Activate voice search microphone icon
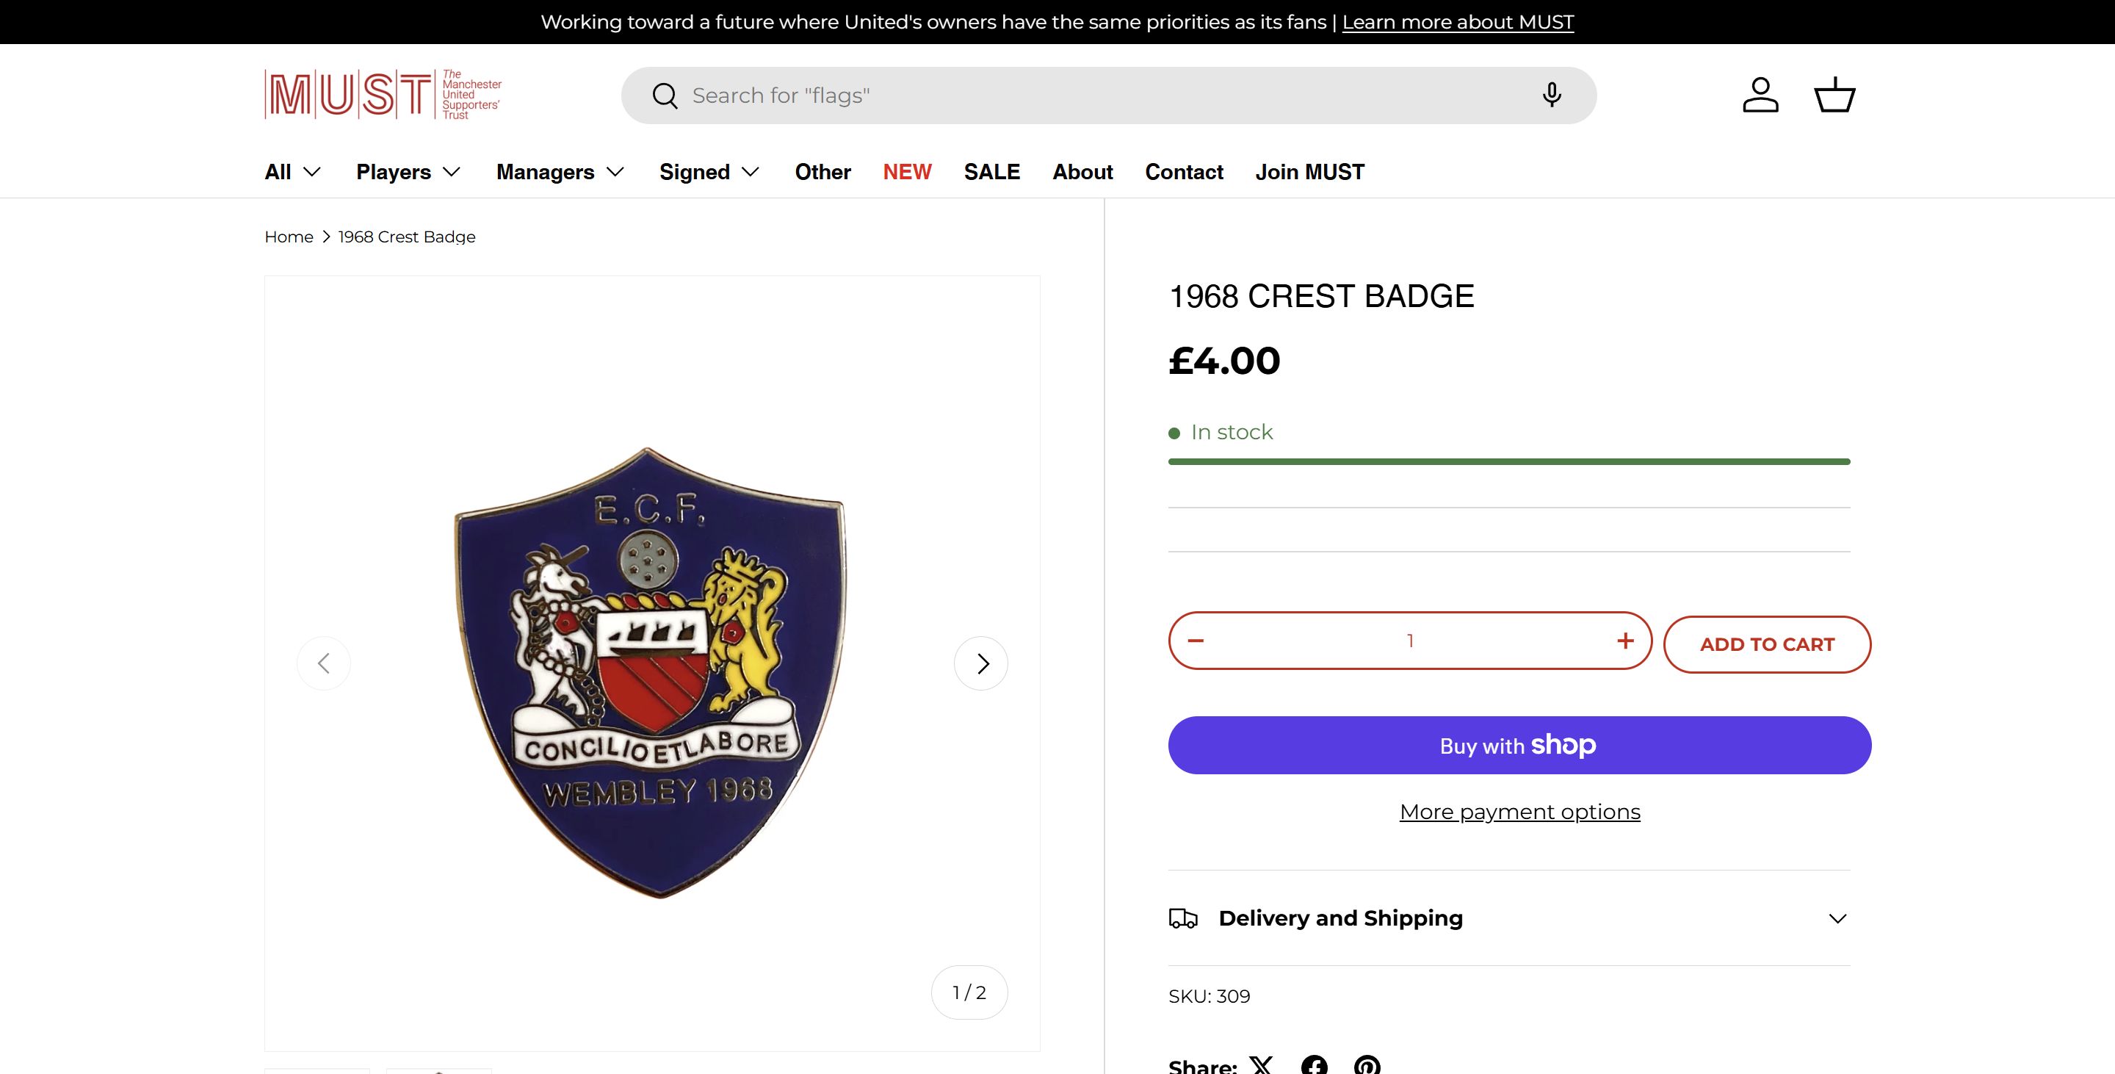The height and width of the screenshot is (1074, 2115). (x=1551, y=95)
